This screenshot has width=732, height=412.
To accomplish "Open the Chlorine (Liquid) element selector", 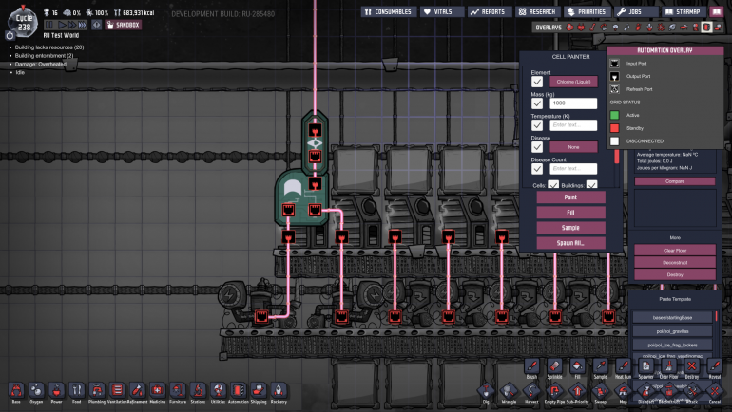I will (x=573, y=82).
